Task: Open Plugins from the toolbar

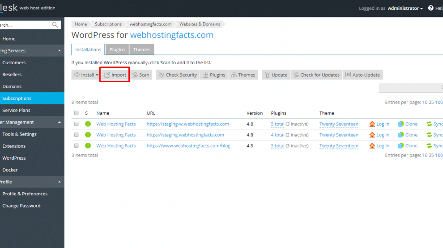Action: (x=214, y=74)
